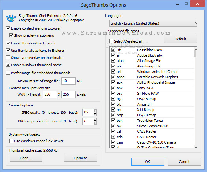Screen dimensions: 207x172
Task: Click the file types scrollbar thumb
Action: coord(195,54)
